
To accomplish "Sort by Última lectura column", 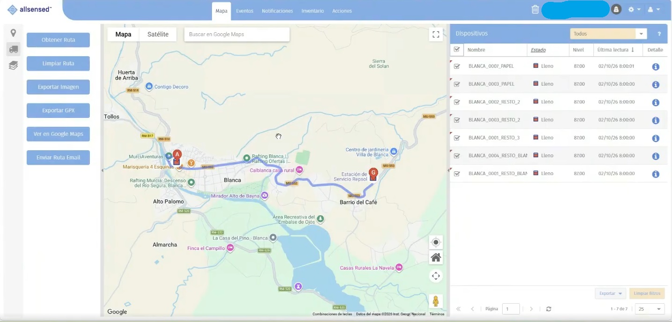I will point(616,50).
